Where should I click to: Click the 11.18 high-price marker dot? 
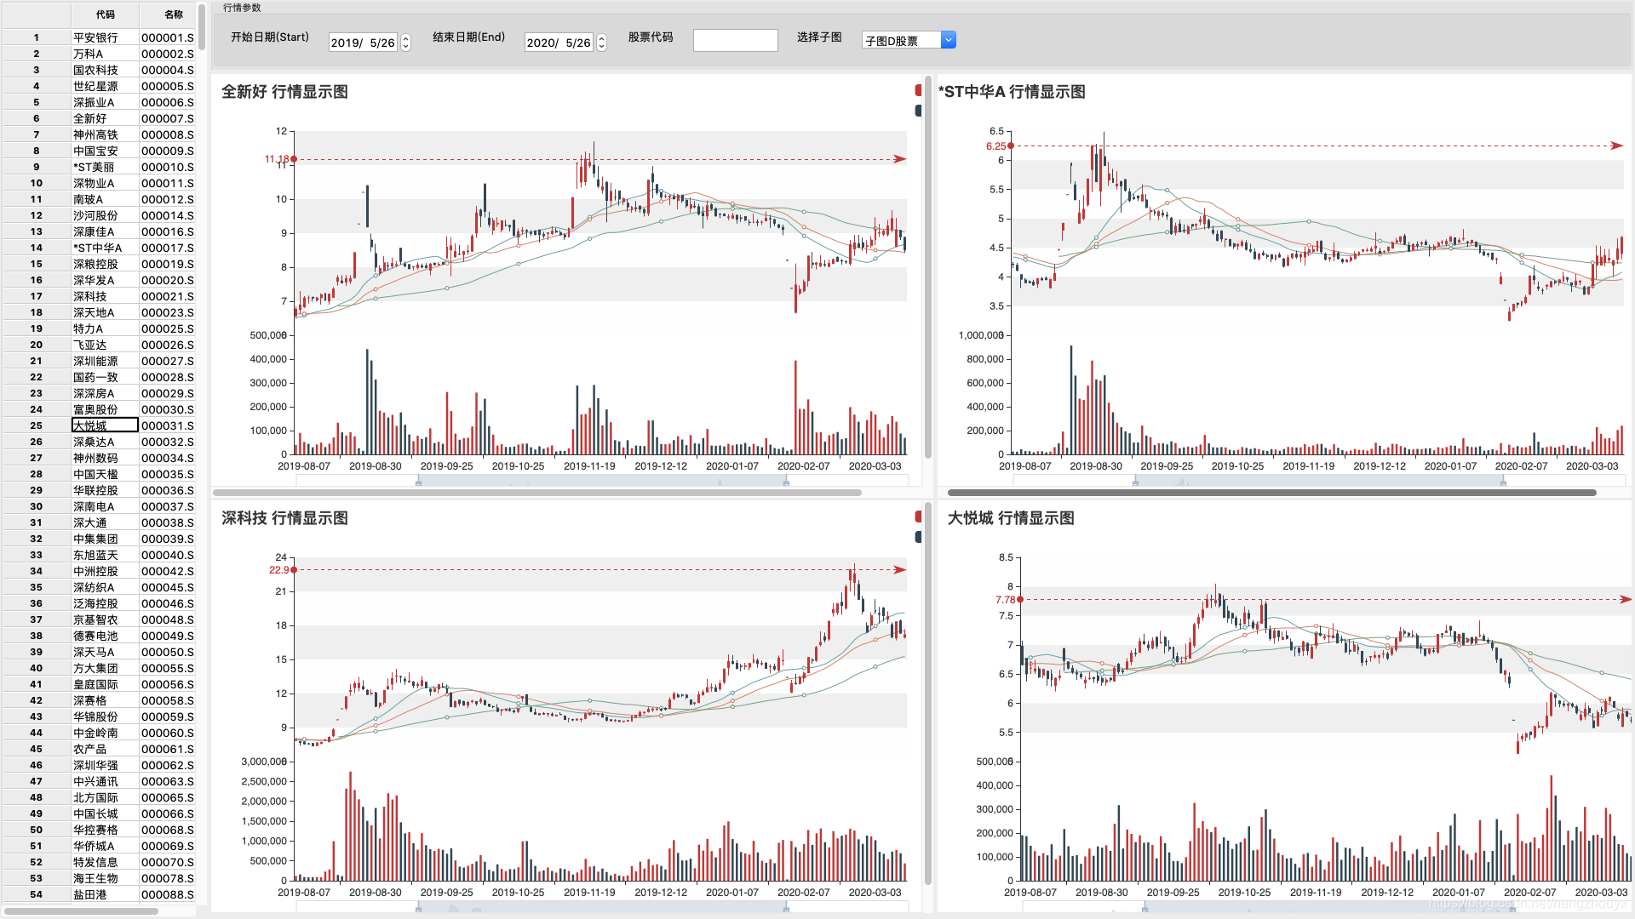pos(294,159)
